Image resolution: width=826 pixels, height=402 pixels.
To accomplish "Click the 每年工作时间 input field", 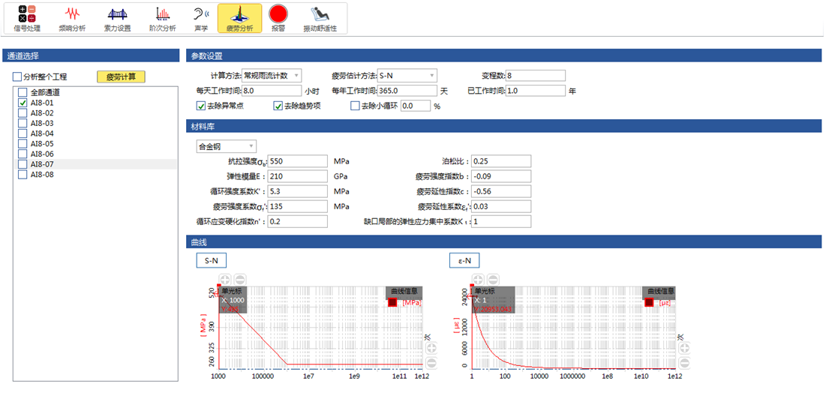I will click(x=407, y=91).
